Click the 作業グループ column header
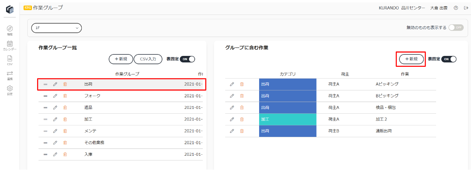 pos(127,74)
